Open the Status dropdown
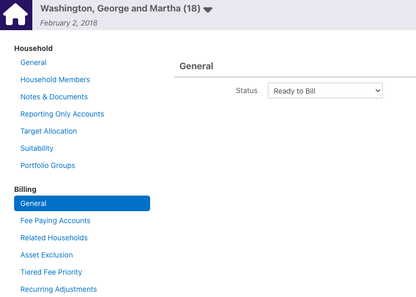The height and width of the screenshot is (297, 416). point(325,91)
